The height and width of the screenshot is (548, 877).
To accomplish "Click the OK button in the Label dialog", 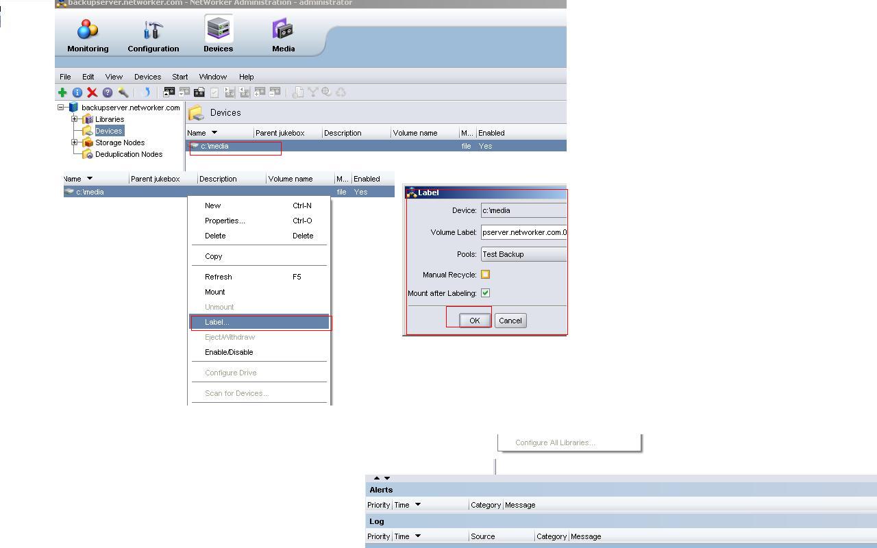I will point(474,320).
